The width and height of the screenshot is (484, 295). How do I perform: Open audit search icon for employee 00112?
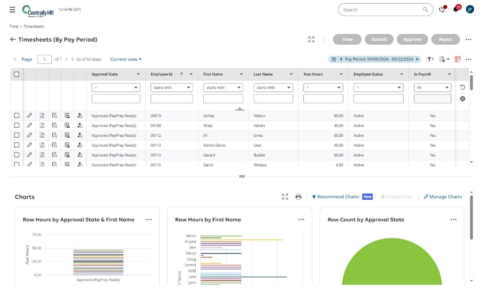tap(55, 135)
